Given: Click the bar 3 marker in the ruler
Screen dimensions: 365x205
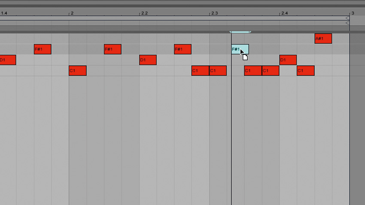Looking at the screenshot, I should [353, 13].
